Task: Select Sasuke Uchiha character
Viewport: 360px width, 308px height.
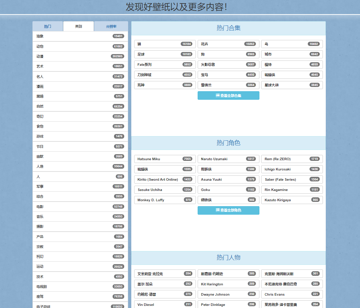Action: click(165, 190)
